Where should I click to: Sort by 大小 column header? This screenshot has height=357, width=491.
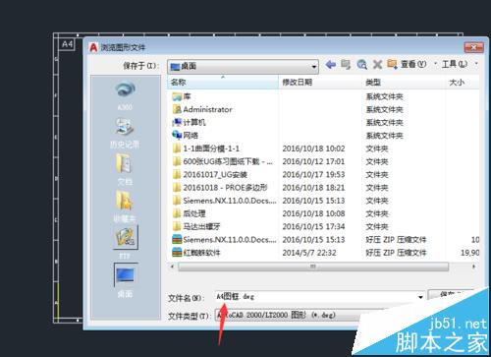click(463, 82)
